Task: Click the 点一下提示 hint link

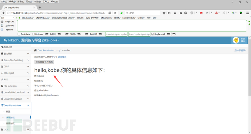Action: [240, 50]
